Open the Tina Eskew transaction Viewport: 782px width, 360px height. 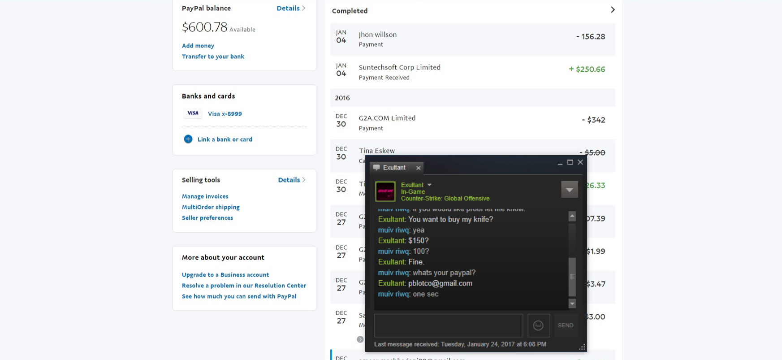click(x=377, y=151)
